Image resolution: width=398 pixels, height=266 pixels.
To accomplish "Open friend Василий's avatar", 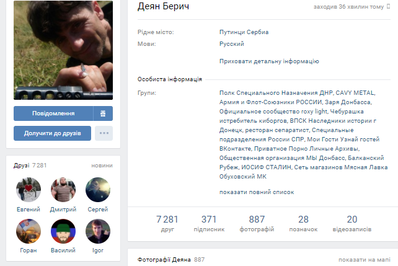I will [63, 231].
